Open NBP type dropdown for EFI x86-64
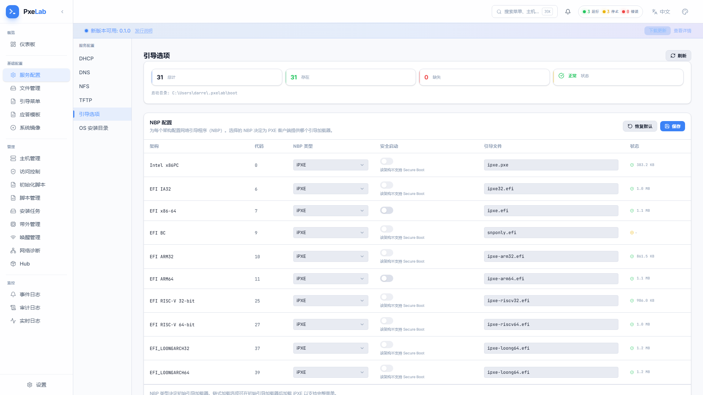 pos(331,211)
